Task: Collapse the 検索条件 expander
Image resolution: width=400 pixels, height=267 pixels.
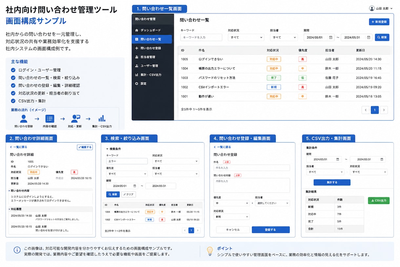Action: (107, 149)
